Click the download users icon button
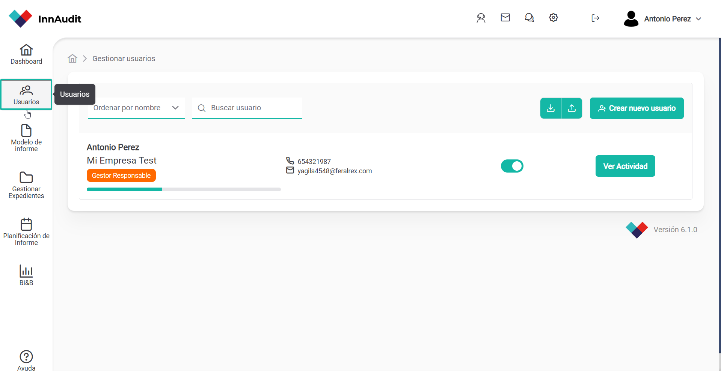 (x=551, y=108)
